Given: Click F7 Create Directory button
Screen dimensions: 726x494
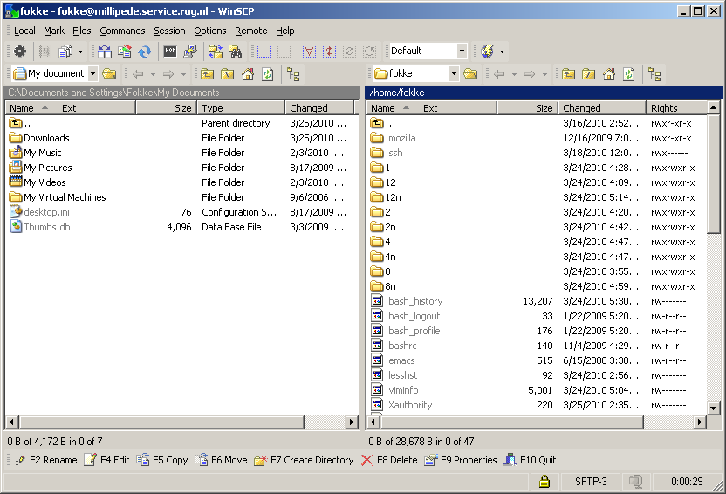Looking at the screenshot, I should pyautogui.click(x=305, y=460).
